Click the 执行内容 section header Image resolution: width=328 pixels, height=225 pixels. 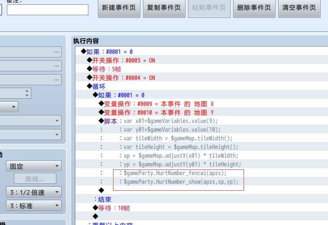tap(86, 41)
